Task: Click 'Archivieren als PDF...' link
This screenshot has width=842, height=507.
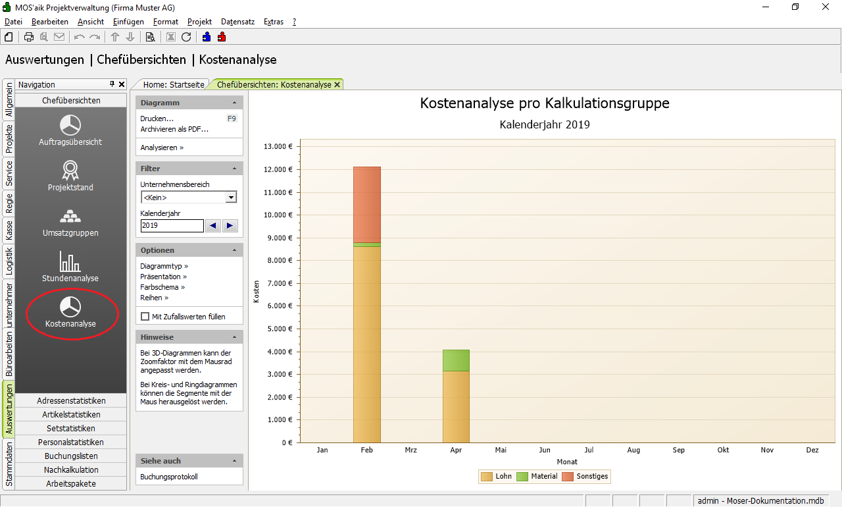Action: [x=174, y=129]
